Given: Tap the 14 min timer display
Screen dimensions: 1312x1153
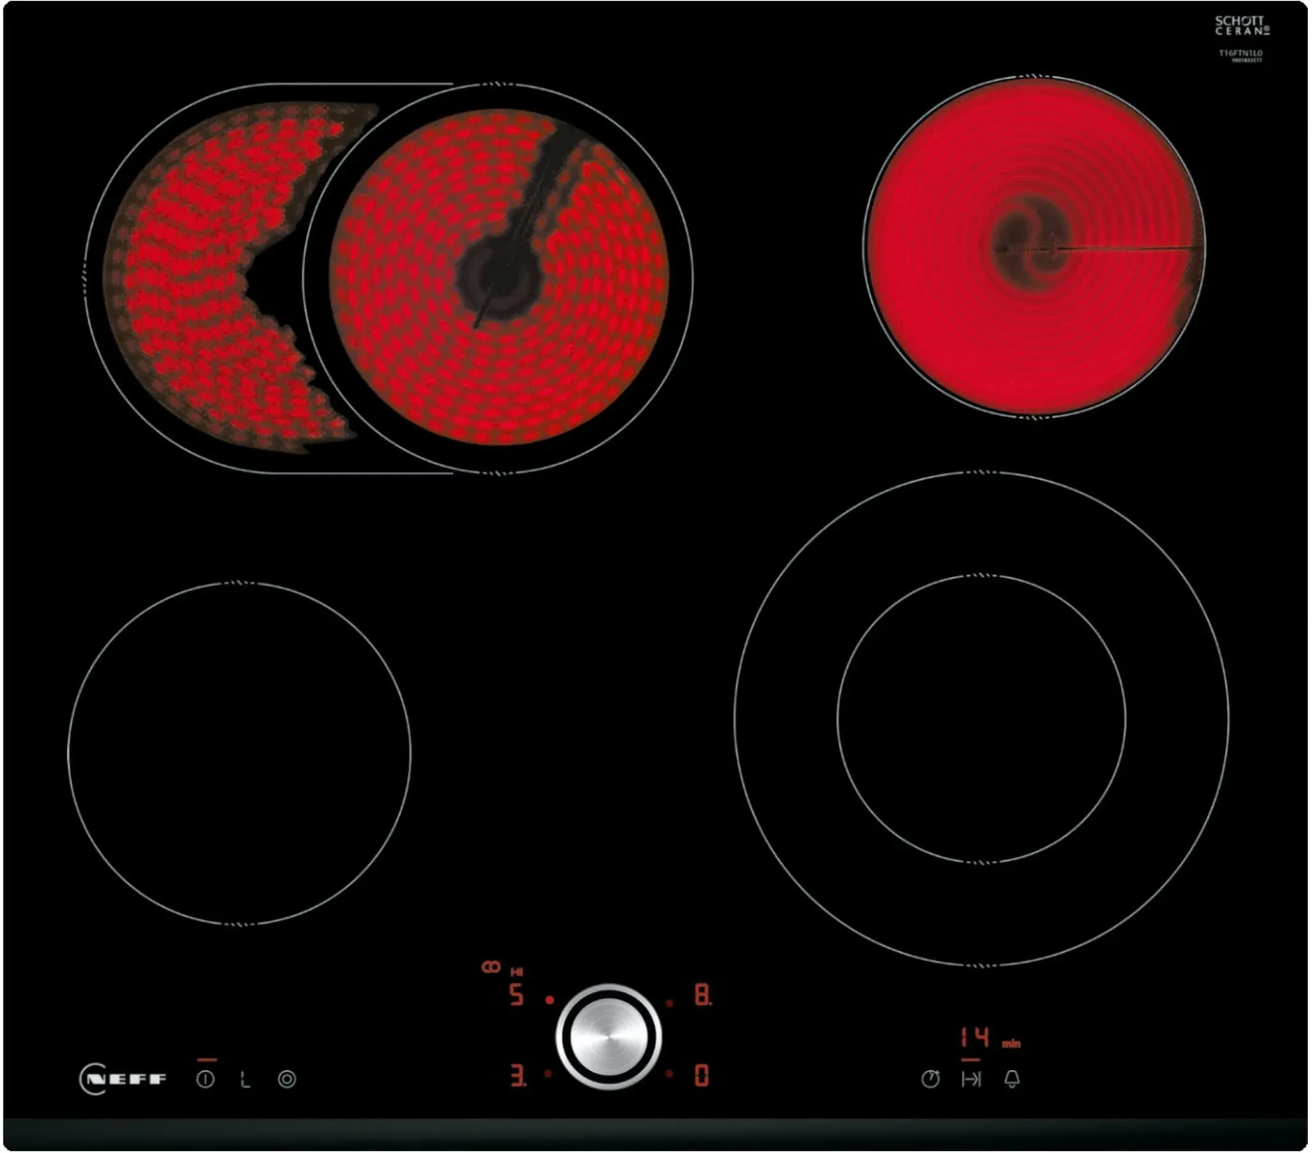Looking at the screenshot, I should pos(976,1037).
